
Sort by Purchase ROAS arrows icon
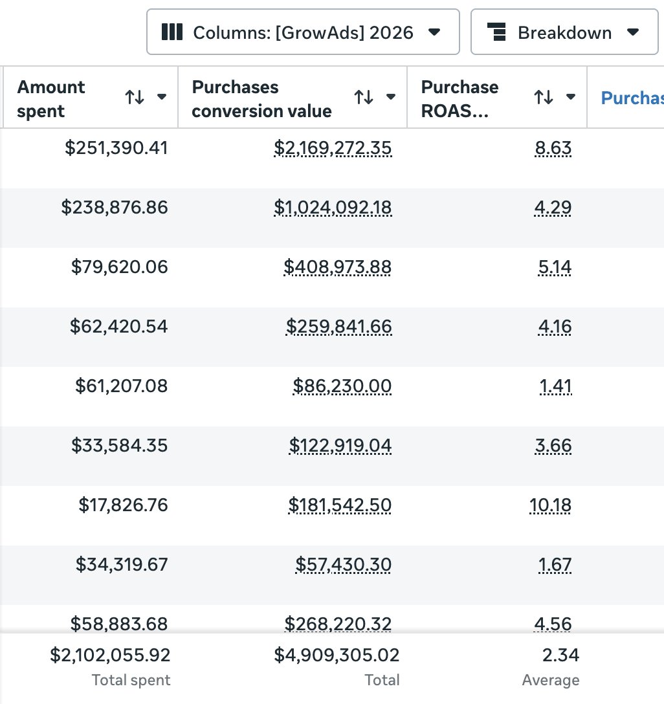pyautogui.click(x=544, y=97)
